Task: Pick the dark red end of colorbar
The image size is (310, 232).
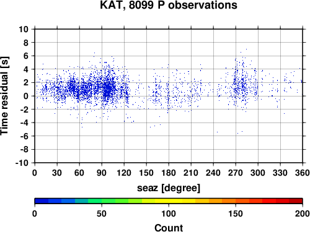Action: pos(296,201)
